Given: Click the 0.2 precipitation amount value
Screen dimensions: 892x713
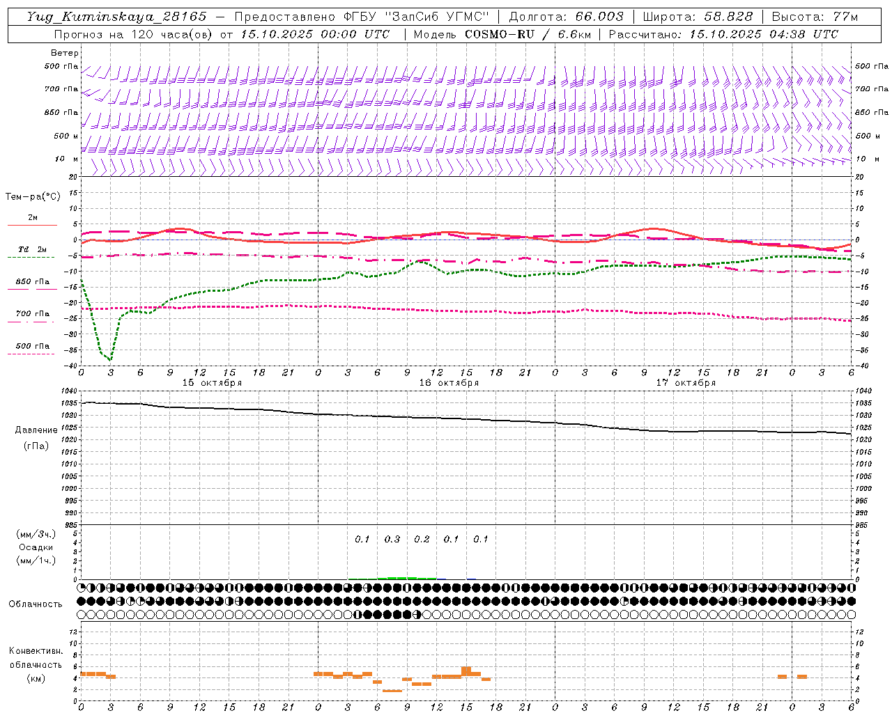Looking at the screenshot, I should pos(422,540).
